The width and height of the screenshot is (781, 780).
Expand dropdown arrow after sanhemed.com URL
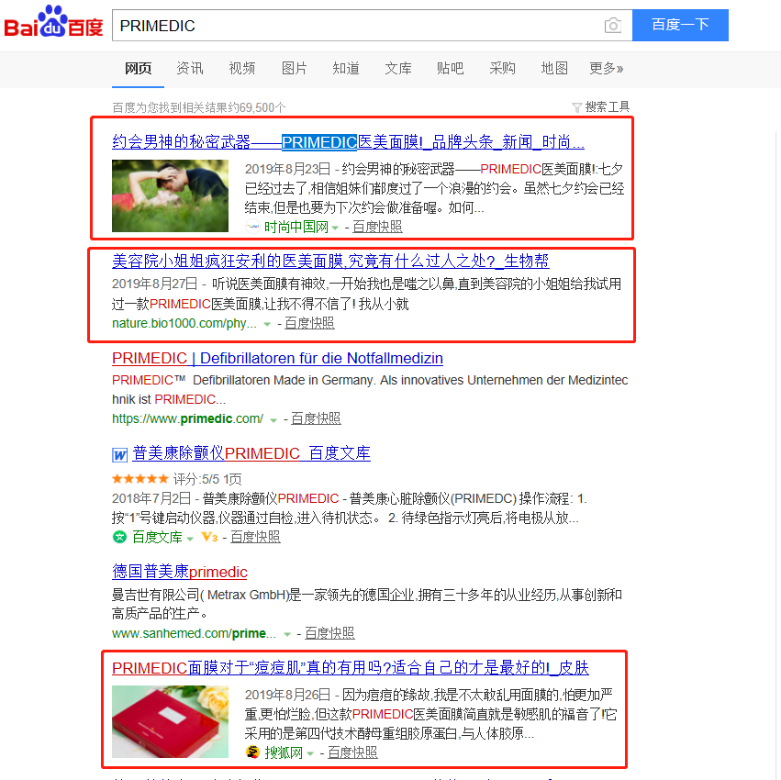click(287, 635)
